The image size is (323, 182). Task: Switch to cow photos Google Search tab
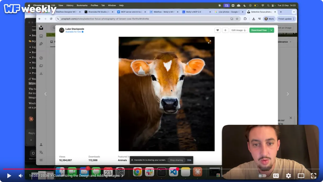pos(229,12)
